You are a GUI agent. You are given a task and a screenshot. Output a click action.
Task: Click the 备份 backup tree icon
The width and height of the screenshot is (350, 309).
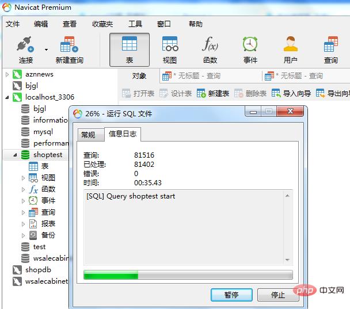pos(33,235)
